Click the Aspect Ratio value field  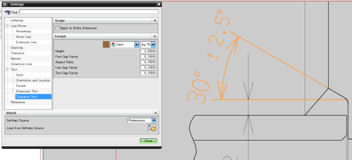(x=148, y=62)
